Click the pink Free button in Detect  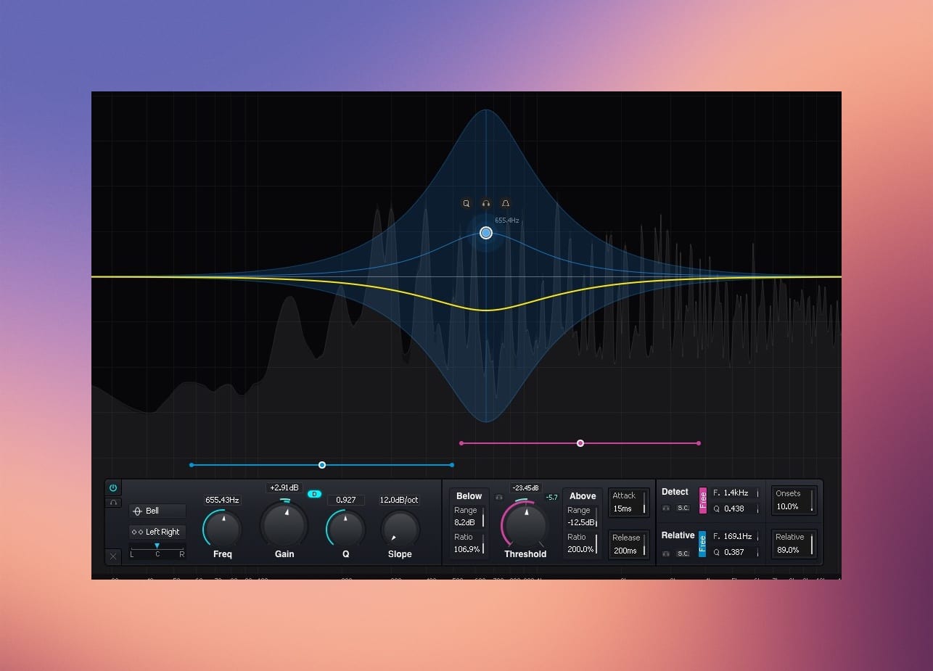pyautogui.click(x=702, y=501)
